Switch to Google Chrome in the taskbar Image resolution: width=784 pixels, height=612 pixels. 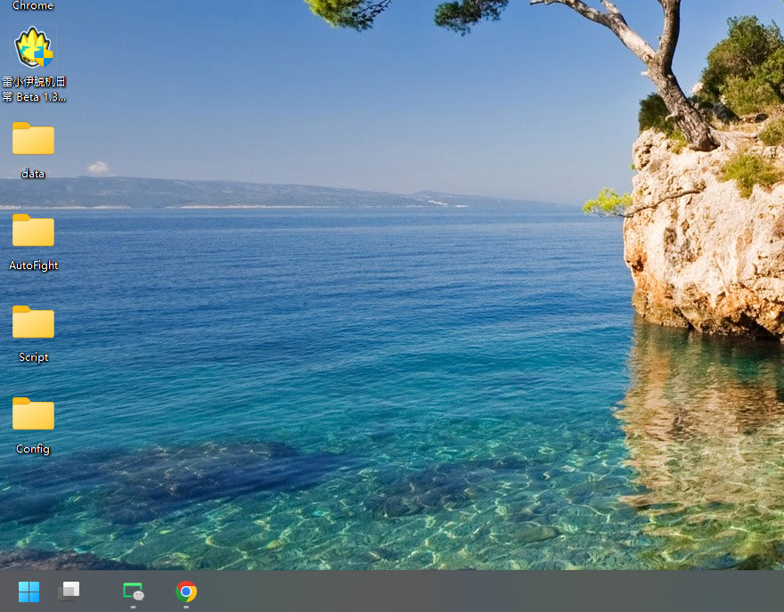(185, 592)
